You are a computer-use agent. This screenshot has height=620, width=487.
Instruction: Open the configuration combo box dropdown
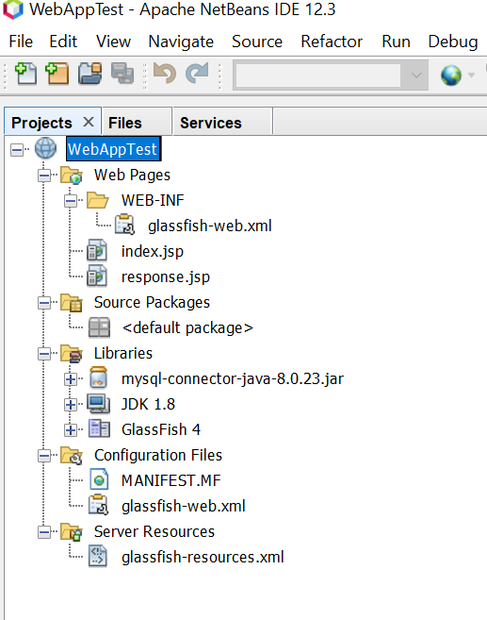pos(416,75)
